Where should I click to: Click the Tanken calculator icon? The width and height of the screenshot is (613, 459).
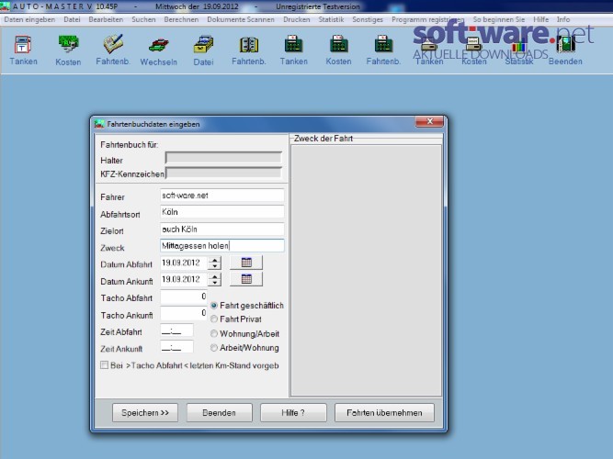(x=293, y=44)
